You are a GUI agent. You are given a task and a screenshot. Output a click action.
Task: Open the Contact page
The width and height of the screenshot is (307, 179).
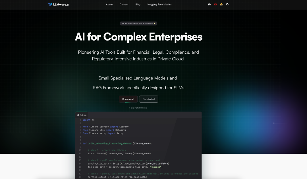124,5
